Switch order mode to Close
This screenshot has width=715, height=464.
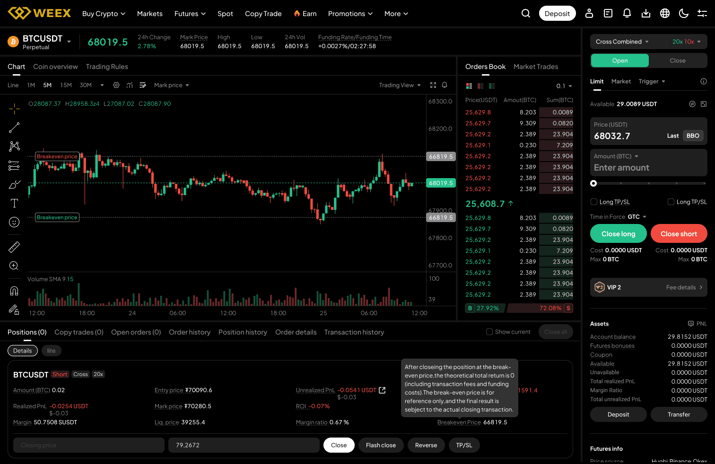coord(677,60)
